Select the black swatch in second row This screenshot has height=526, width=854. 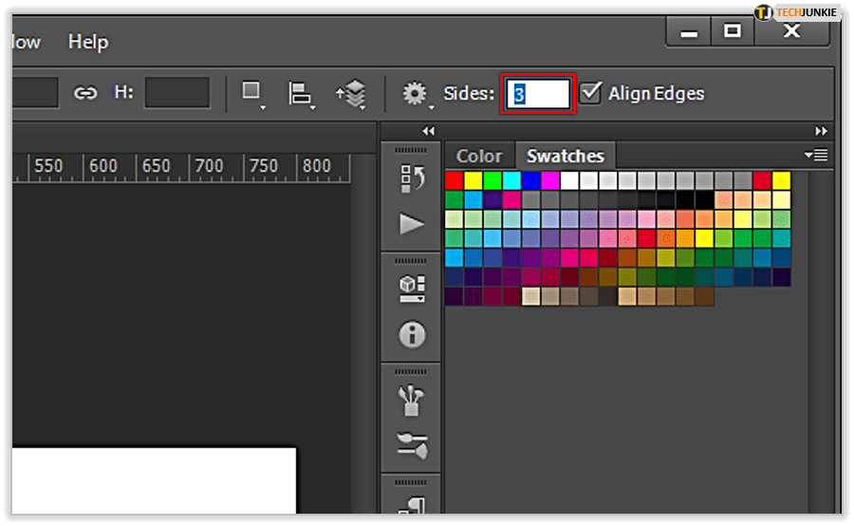tap(704, 200)
